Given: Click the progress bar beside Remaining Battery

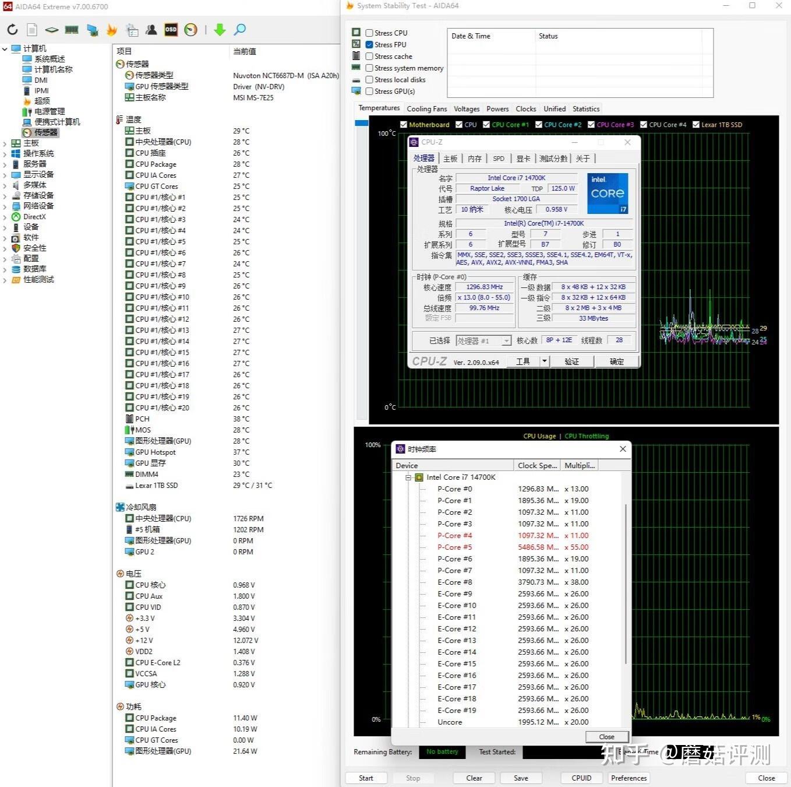Looking at the screenshot, I should [442, 752].
